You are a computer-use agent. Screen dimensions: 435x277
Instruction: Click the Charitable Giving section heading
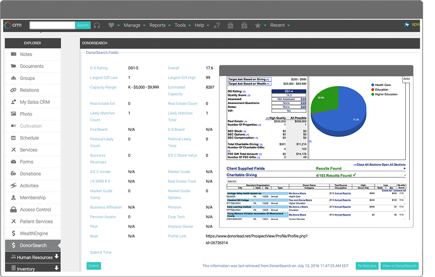pyautogui.click(x=241, y=175)
